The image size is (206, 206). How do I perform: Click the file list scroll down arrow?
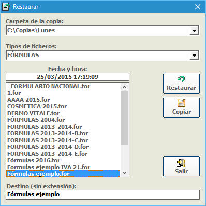pos(124,172)
